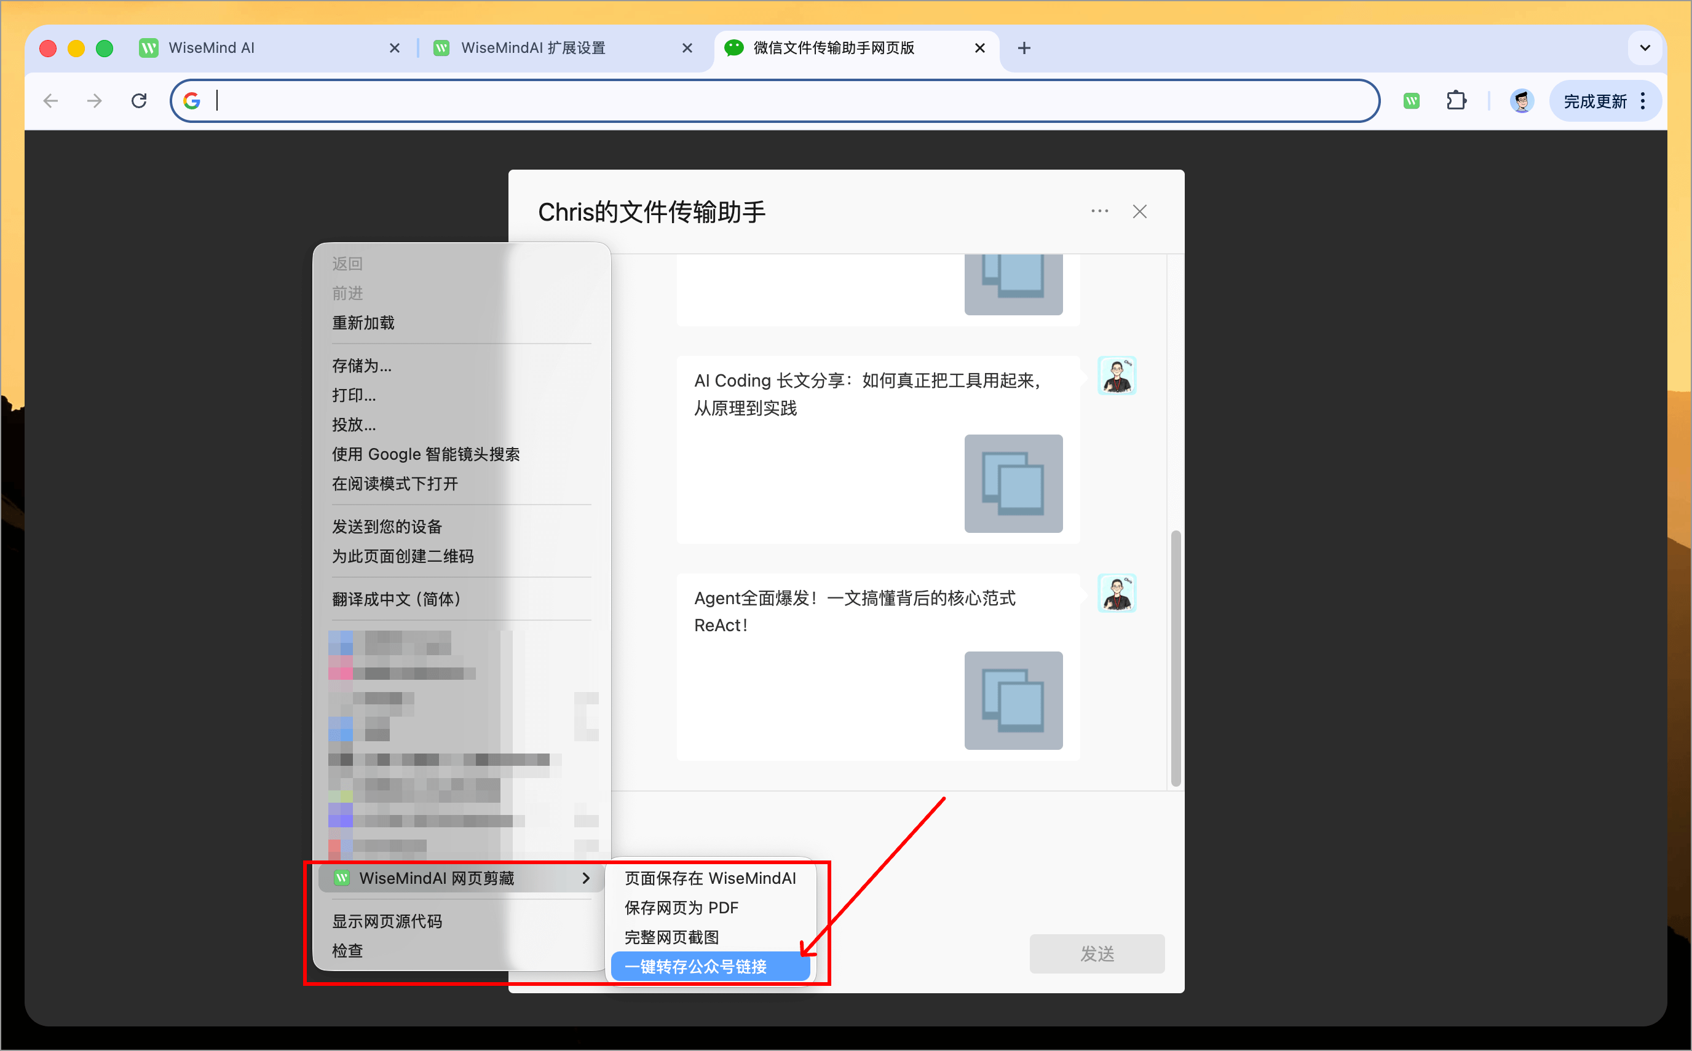
Task: Click the Google icon inside the address bar
Action: 192,100
